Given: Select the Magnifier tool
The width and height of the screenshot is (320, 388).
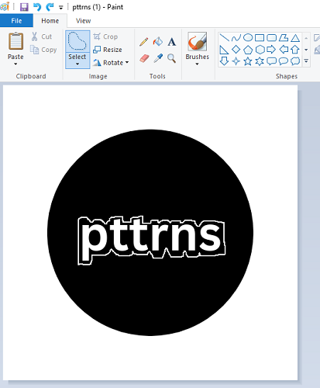Looking at the screenshot, I should coord(171,58).
